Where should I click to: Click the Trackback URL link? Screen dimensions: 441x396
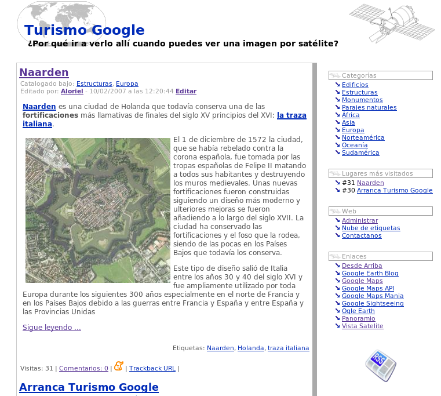click(x=152, y=368)
